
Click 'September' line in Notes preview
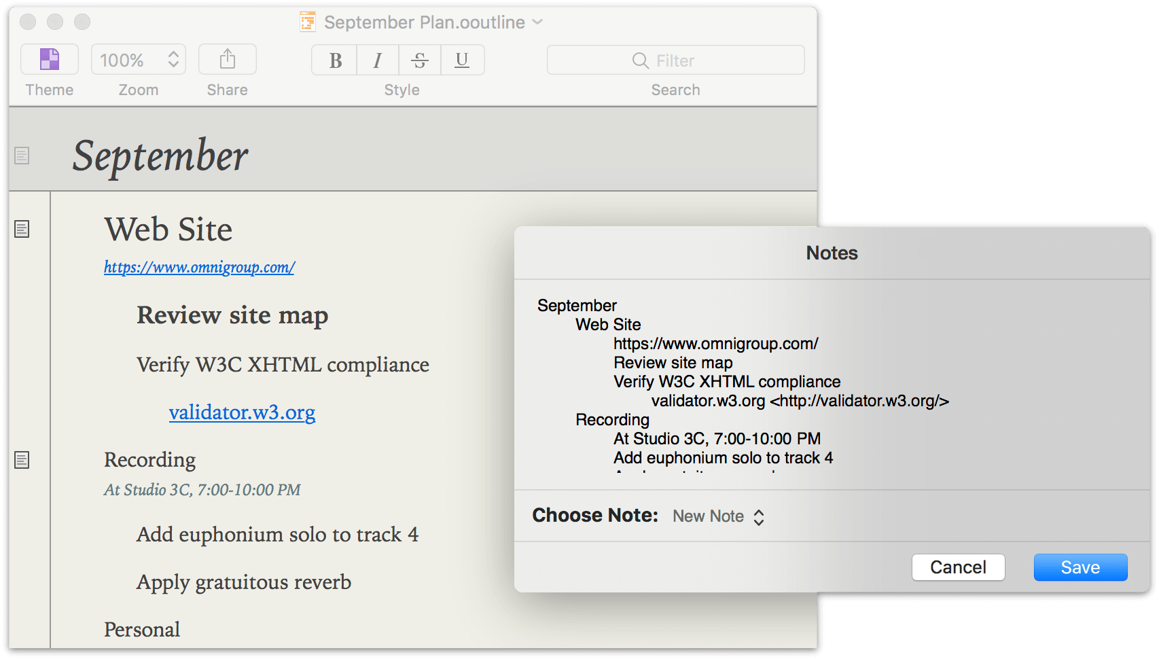577,306
